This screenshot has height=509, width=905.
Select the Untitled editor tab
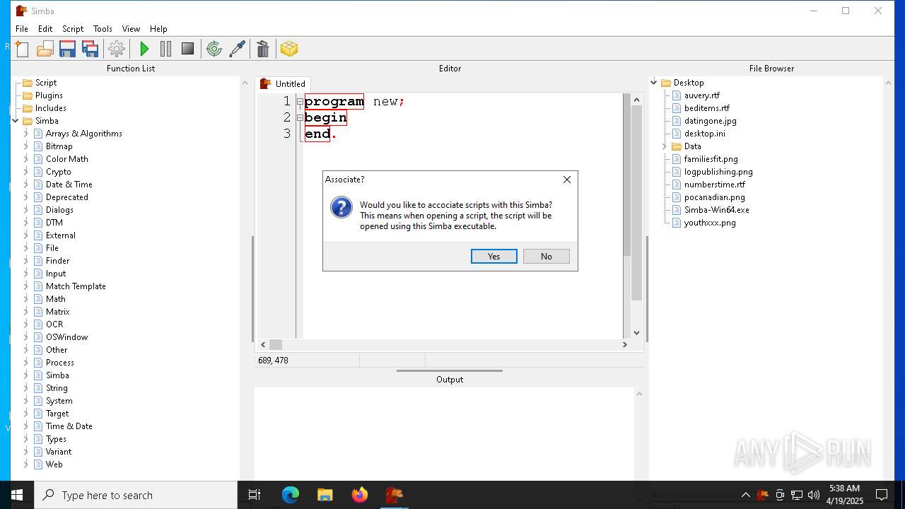tap(283, 83)
